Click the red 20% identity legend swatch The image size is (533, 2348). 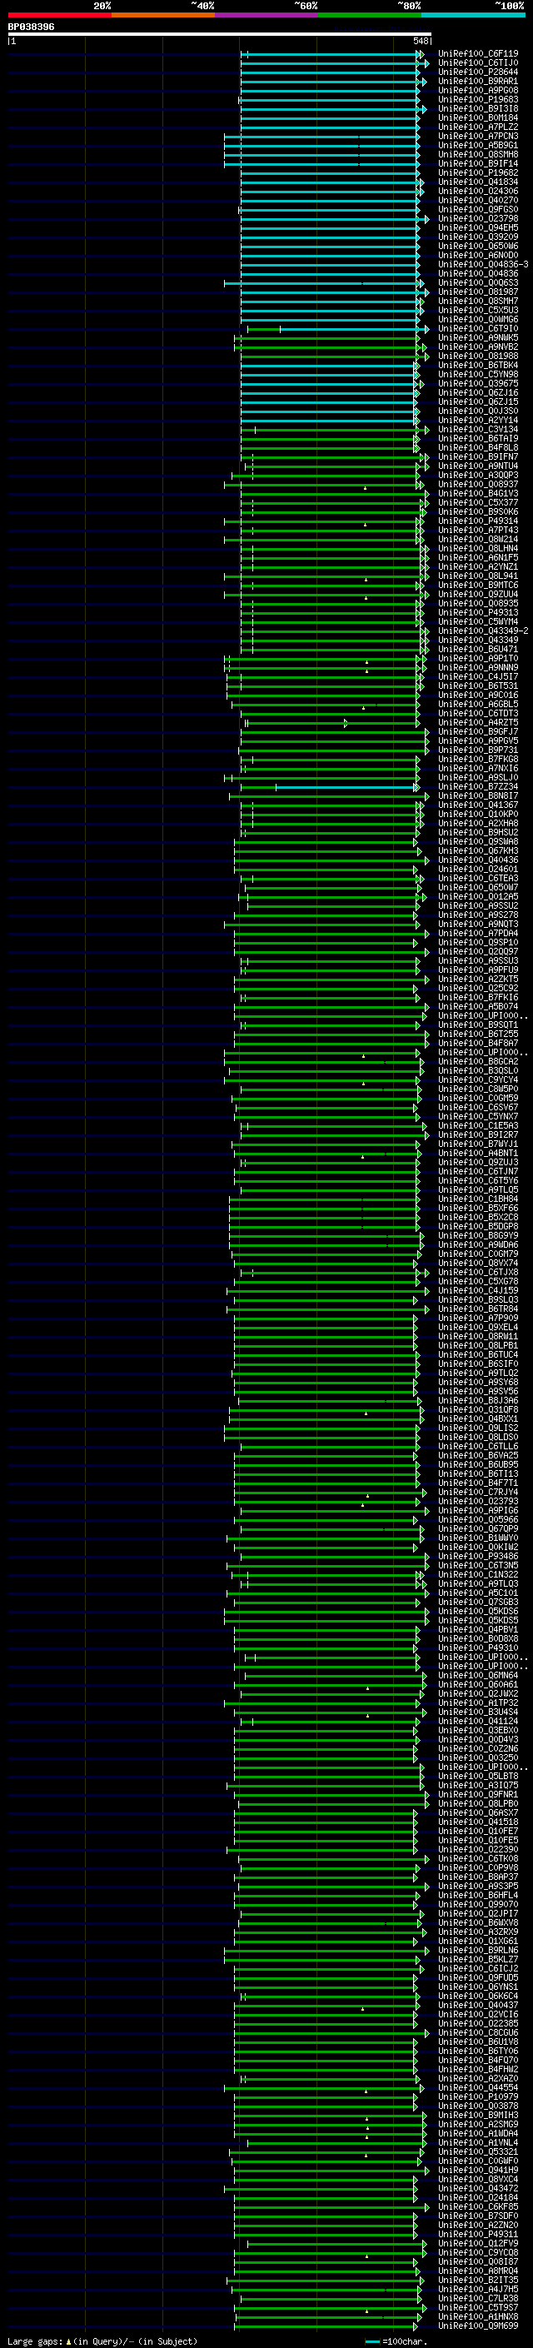click(59, 15)
